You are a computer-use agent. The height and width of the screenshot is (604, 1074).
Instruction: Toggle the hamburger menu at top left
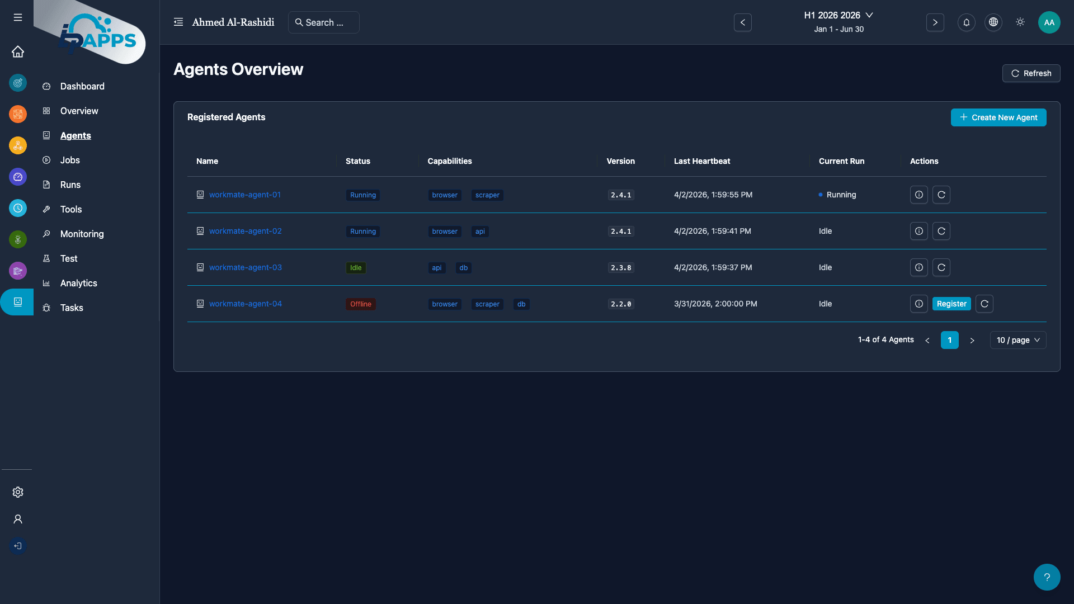[x=18, y=17]
